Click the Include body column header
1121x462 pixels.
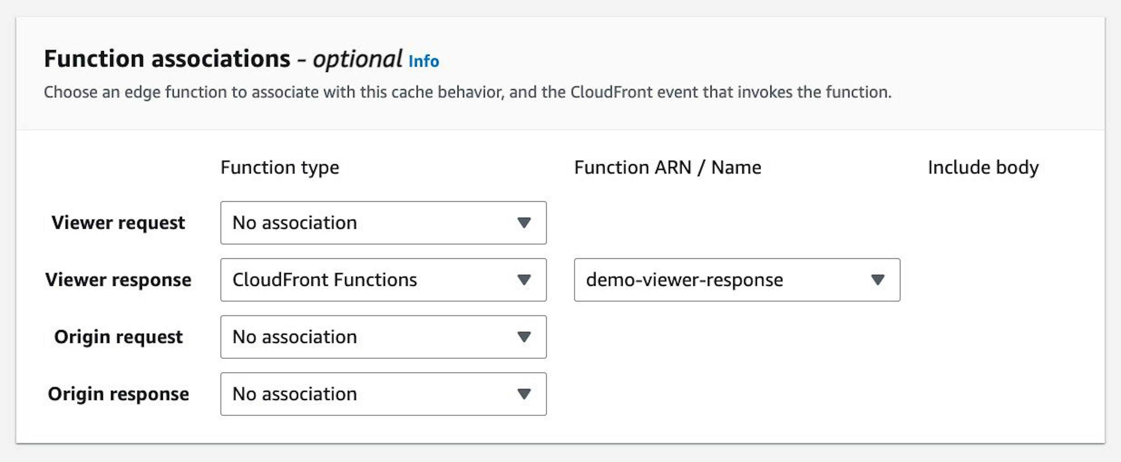click(983, 167)
